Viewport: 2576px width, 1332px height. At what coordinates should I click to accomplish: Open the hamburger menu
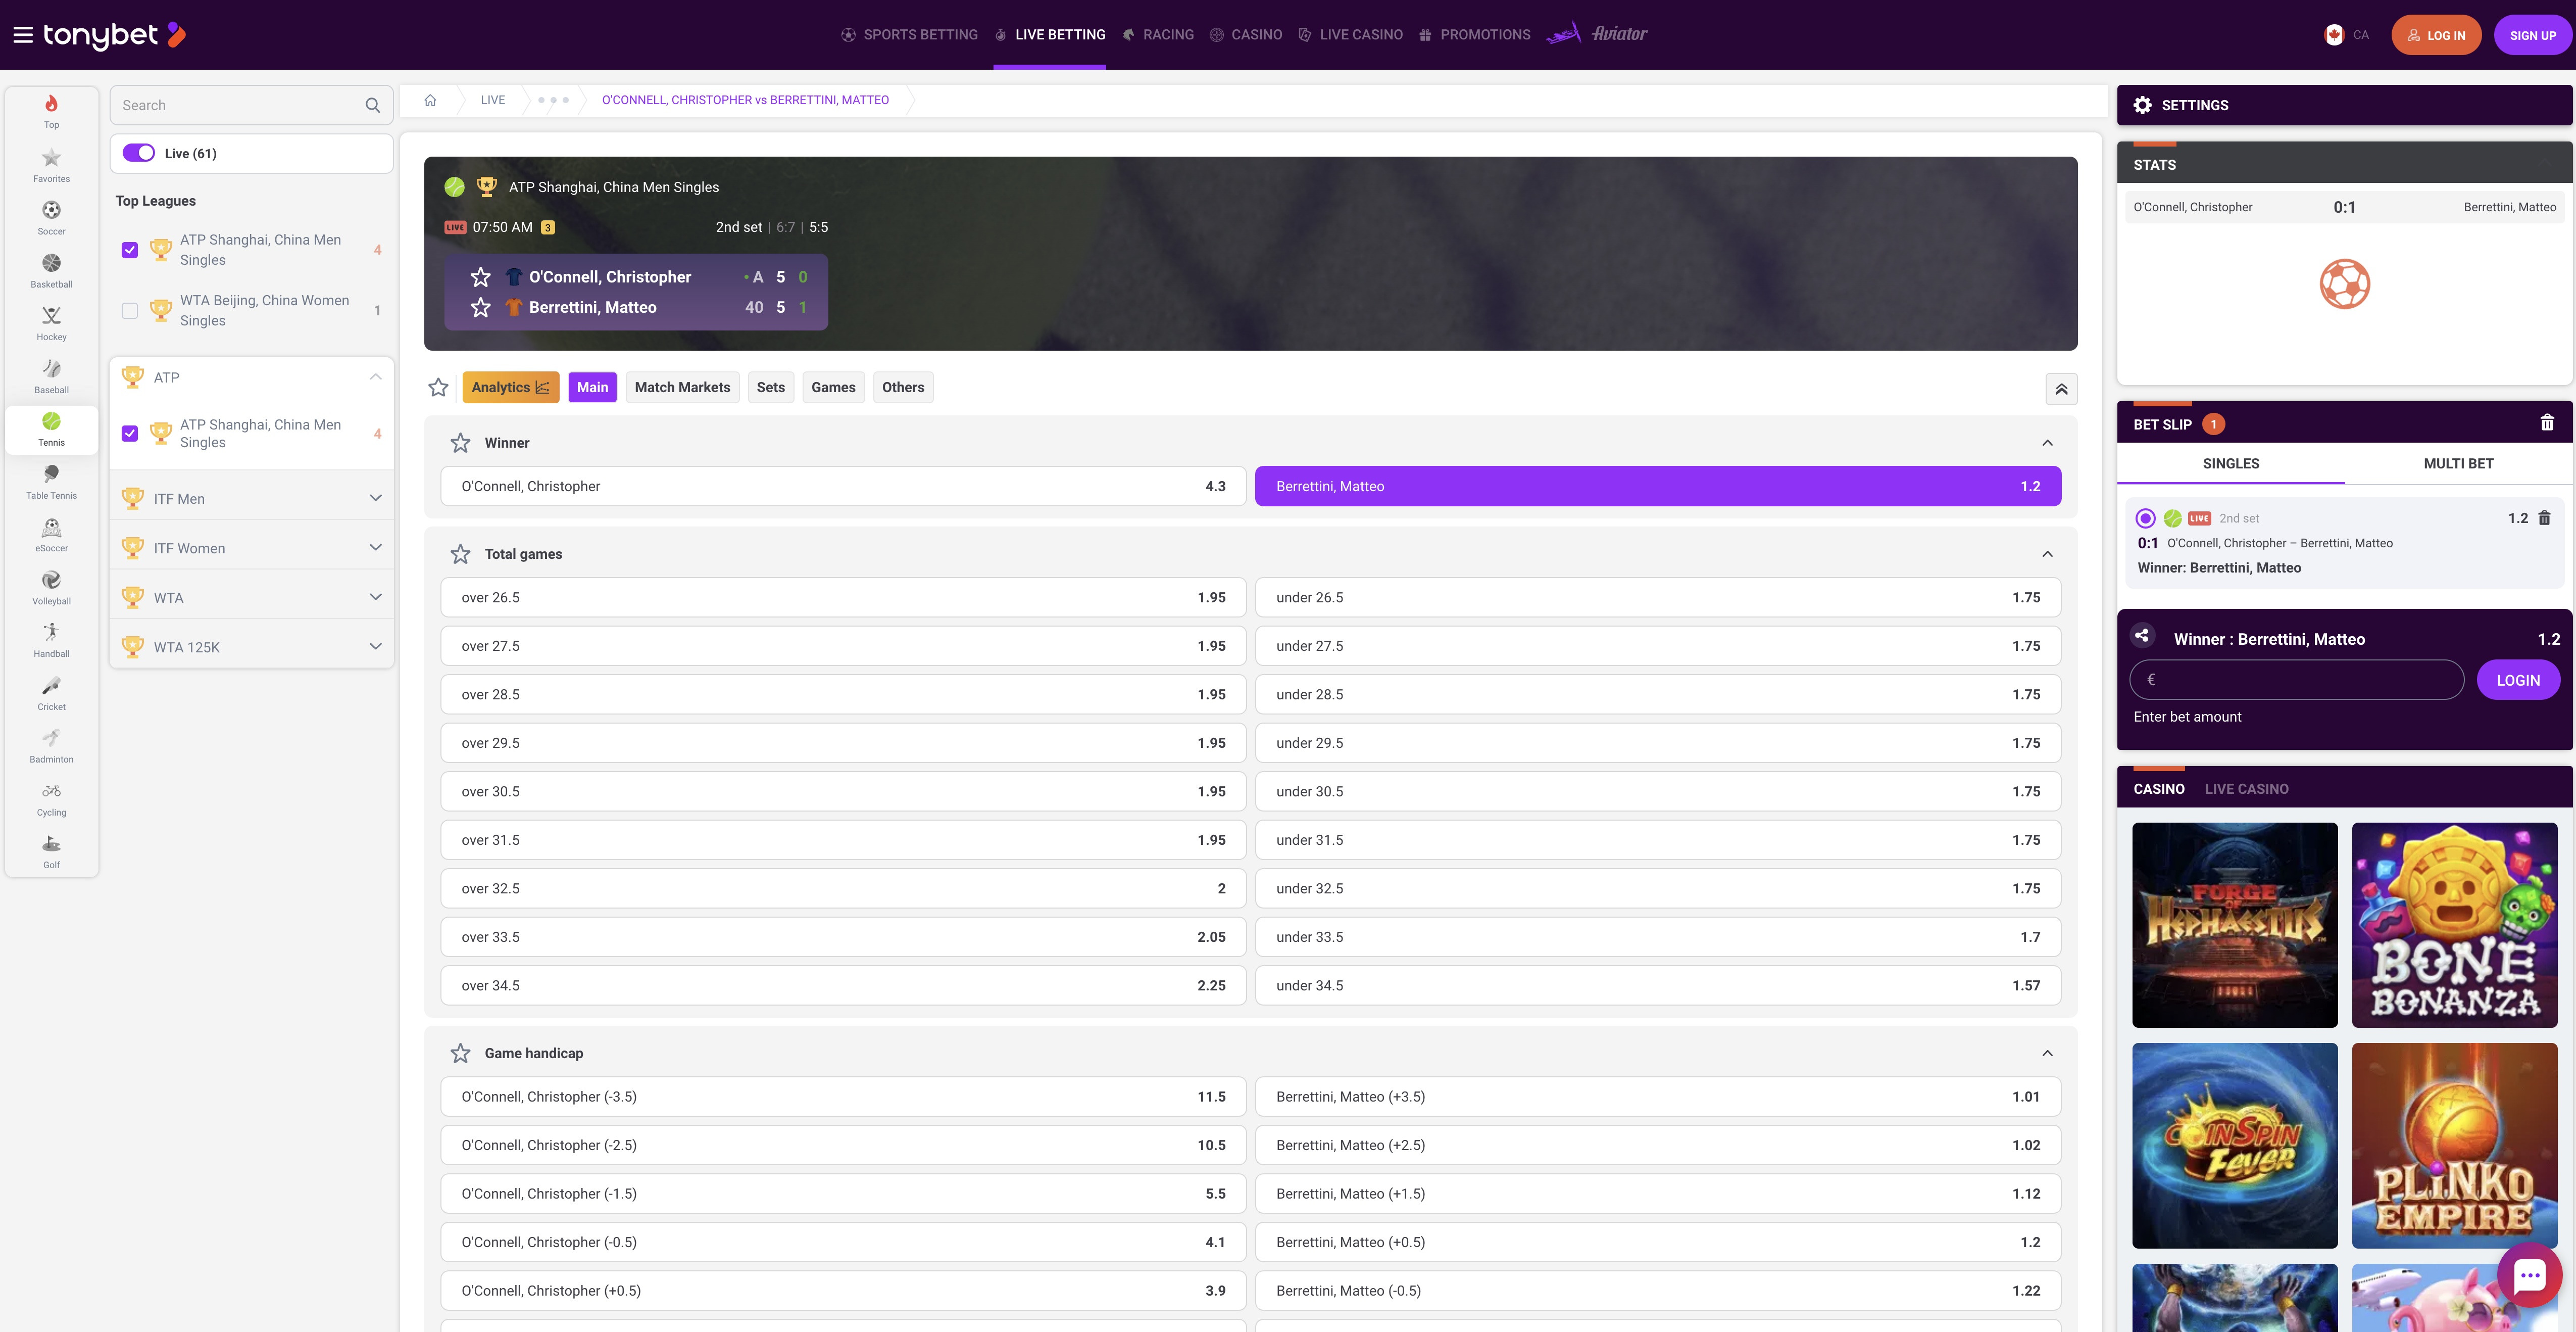coord(23,35)
